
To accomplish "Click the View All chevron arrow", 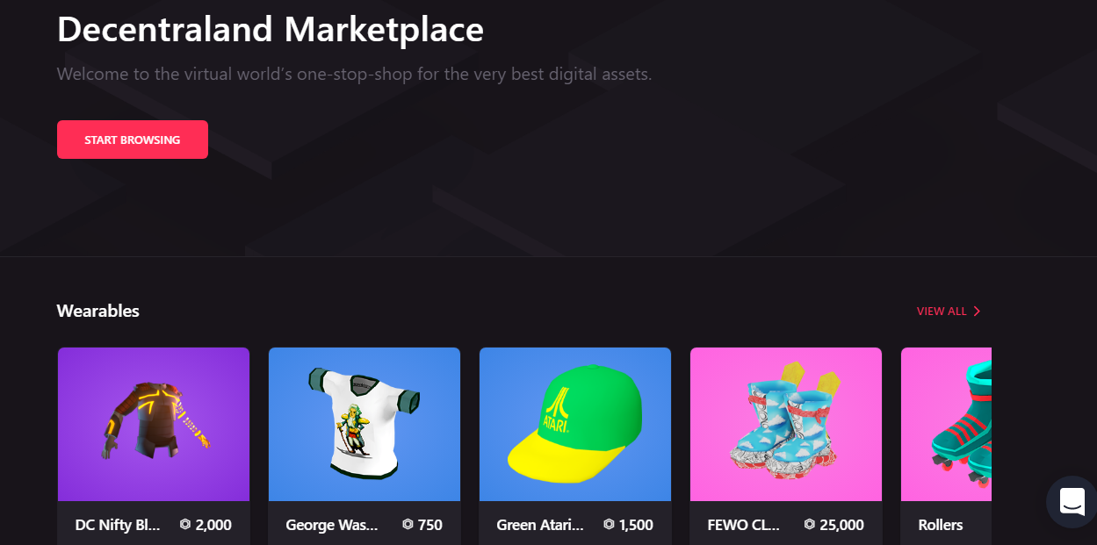I will (977, 312).
